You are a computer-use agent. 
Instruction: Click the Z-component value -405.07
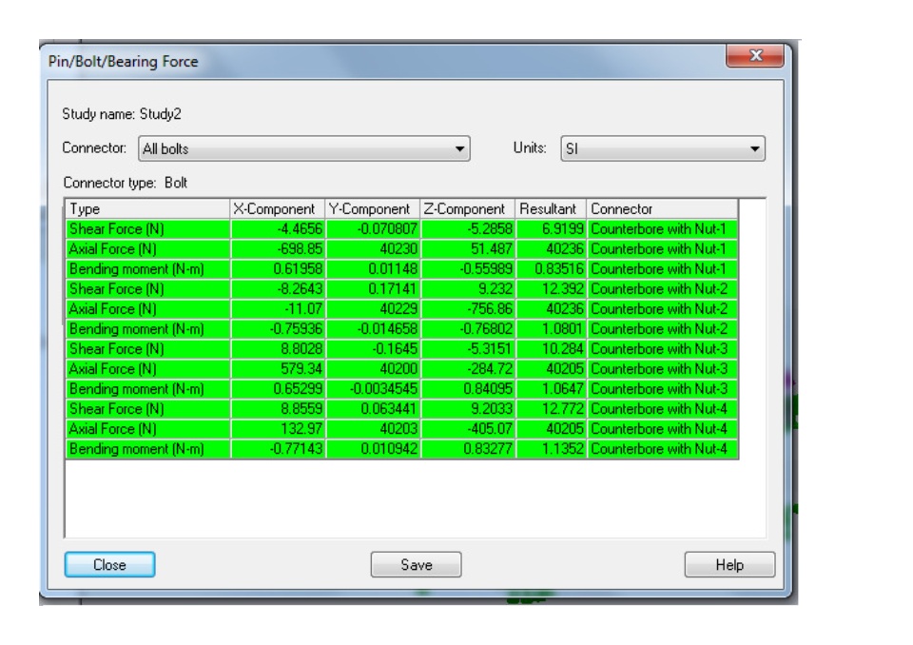(x=491, y=429)
